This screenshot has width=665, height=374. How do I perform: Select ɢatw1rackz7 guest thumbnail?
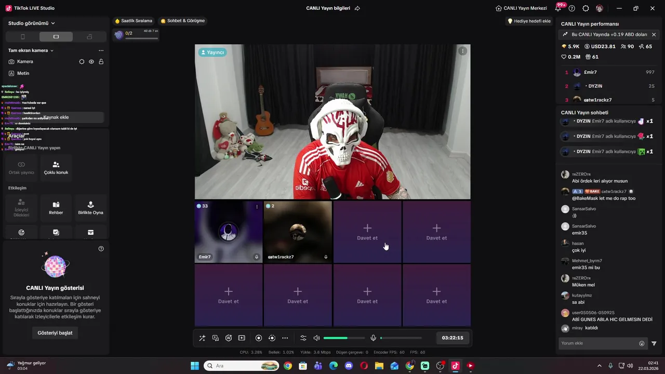298,232
